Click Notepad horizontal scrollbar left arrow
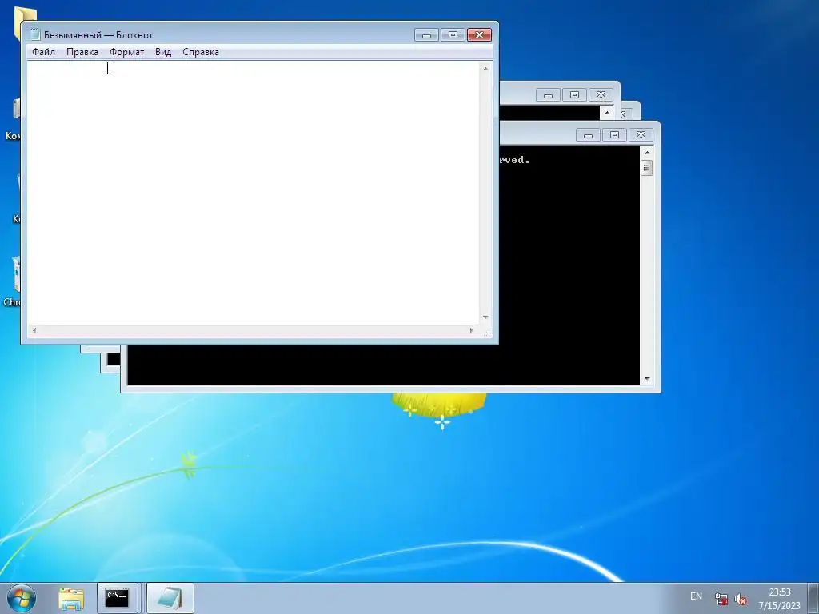819x614 pixels. [x=34, y=330]
